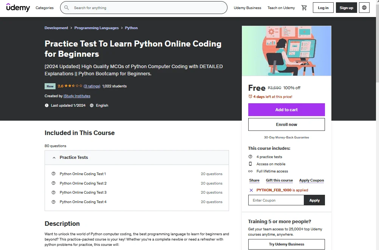Screen dimensions: 379x250
Task: Click the Log in button
Action: click(x=323, y=8)
